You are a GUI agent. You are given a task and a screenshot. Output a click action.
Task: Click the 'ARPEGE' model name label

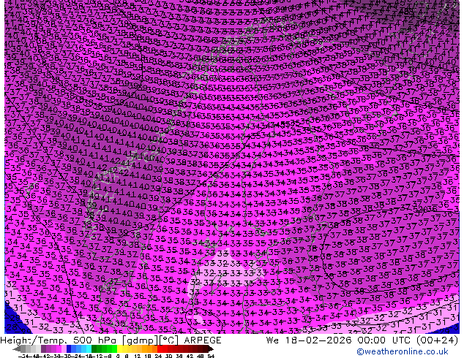(x=203, y=340)
